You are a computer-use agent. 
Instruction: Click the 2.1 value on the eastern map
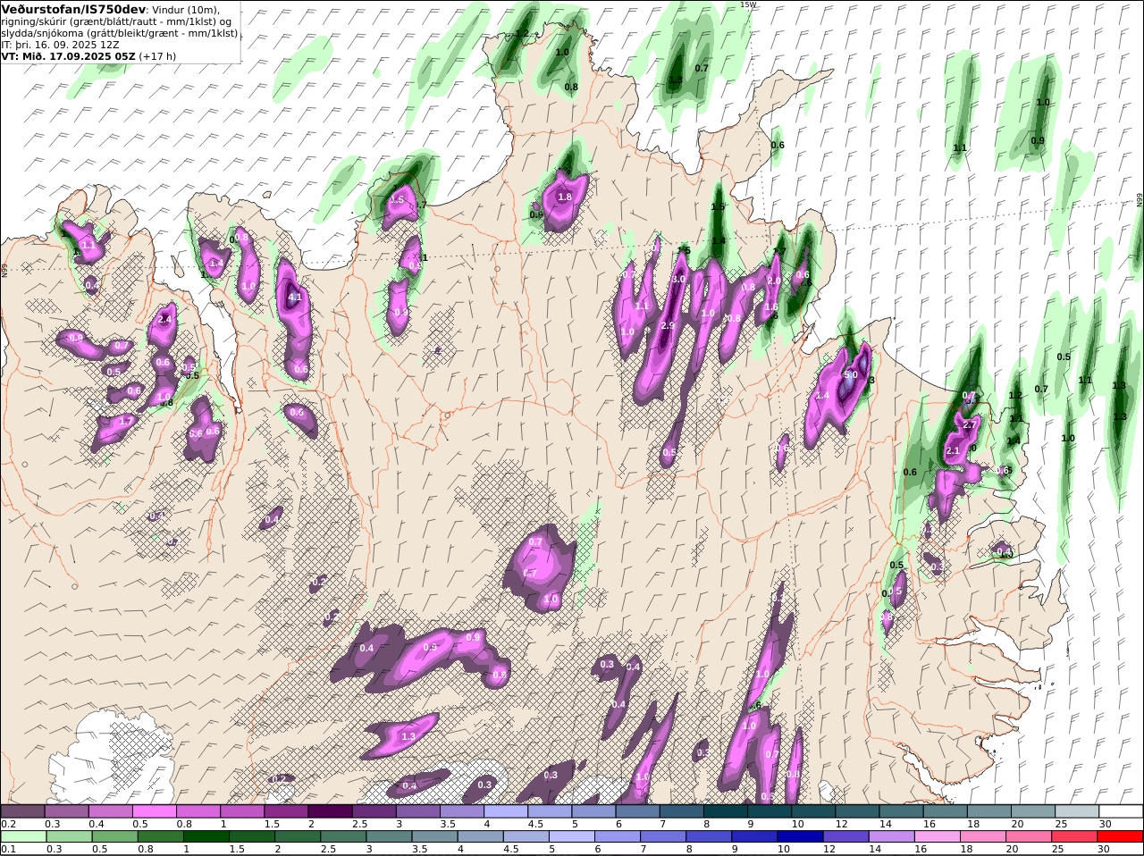coord(953,451)
